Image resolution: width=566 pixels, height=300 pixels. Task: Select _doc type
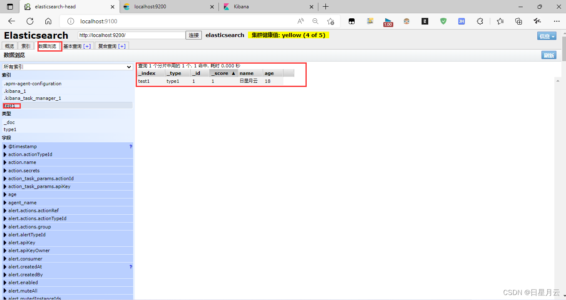pyautogui.click(x=67, y=122)
